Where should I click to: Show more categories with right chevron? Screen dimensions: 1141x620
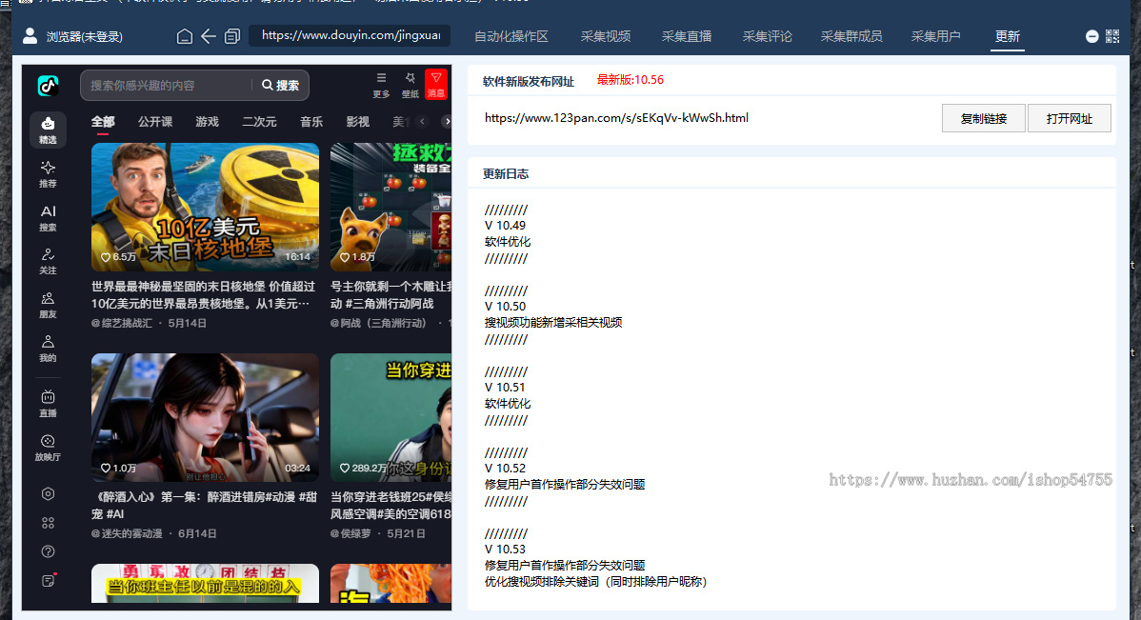point(447,122)
